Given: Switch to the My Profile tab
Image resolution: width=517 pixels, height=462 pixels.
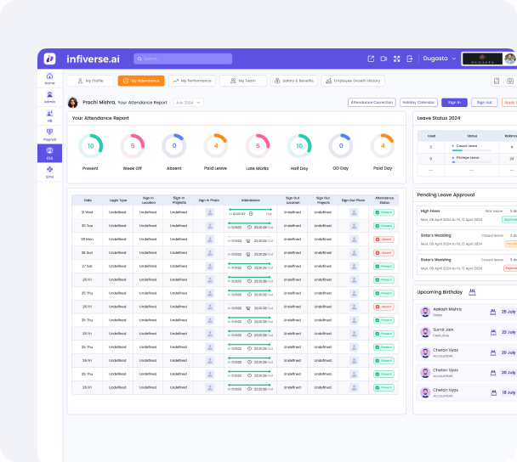Looking at the screenshot, I should 89,81.
